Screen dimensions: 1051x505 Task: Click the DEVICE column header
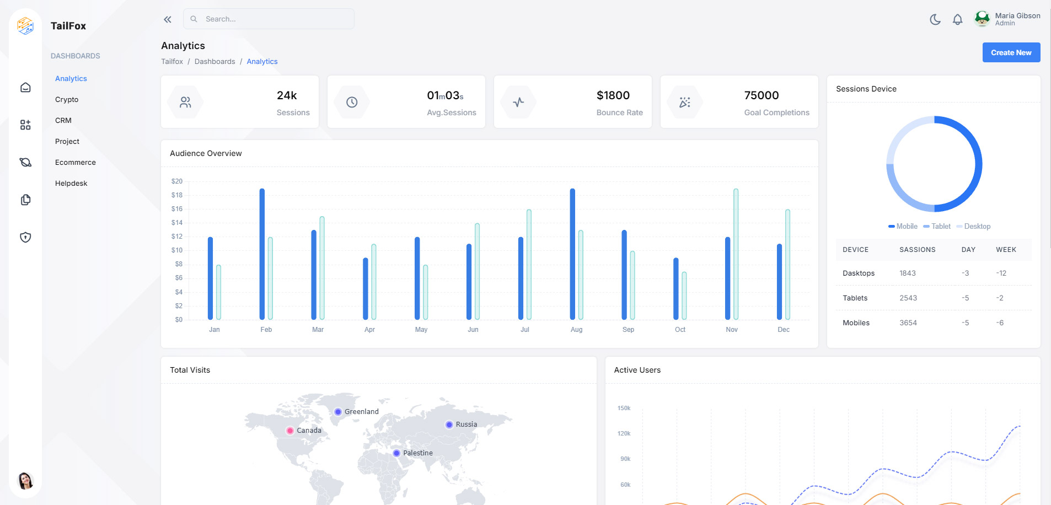[855, 250]
